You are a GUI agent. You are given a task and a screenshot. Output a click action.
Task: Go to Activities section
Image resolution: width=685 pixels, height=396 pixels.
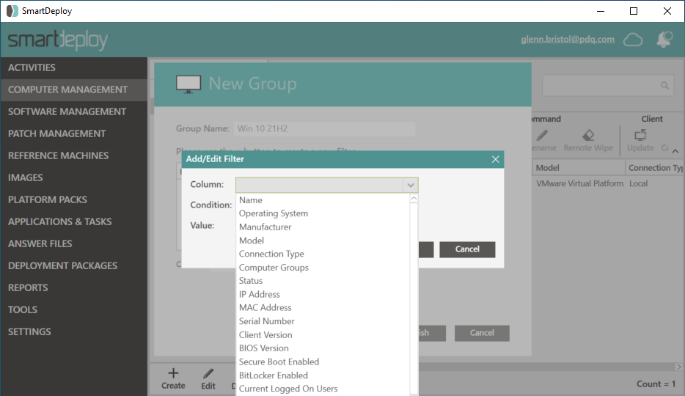74,67
